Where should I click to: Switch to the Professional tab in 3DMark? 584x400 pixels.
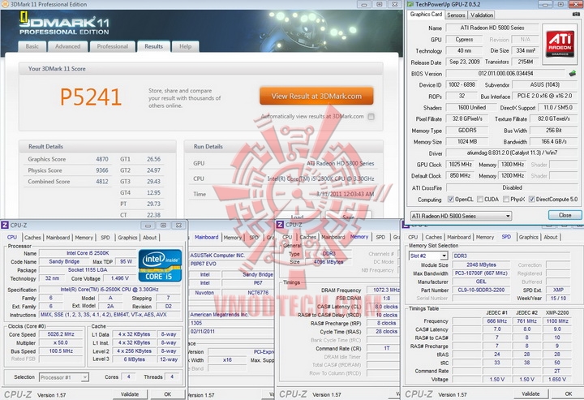tap(112, 46)
